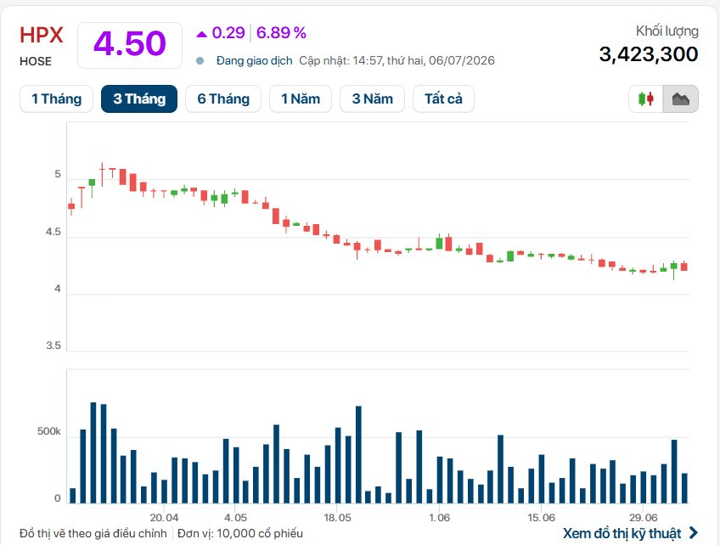Click the 6.89% percentage change value

pos(281,33)
